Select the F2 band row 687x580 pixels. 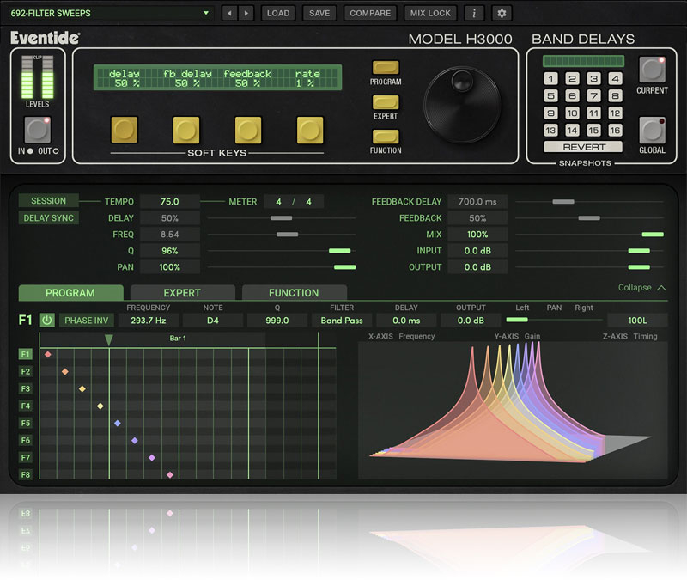click(x=26, y=372)
